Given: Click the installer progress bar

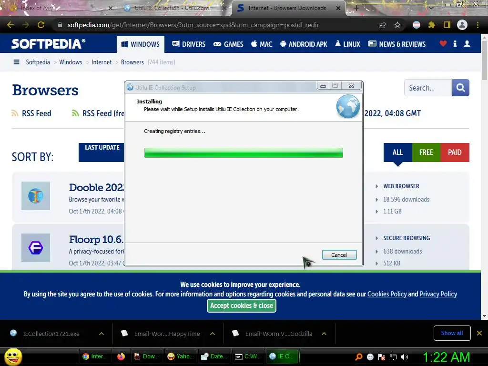Looking at the screenshot, I should click(244, 153).
